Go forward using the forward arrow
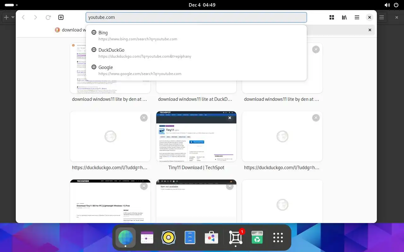 pos(36,17)
